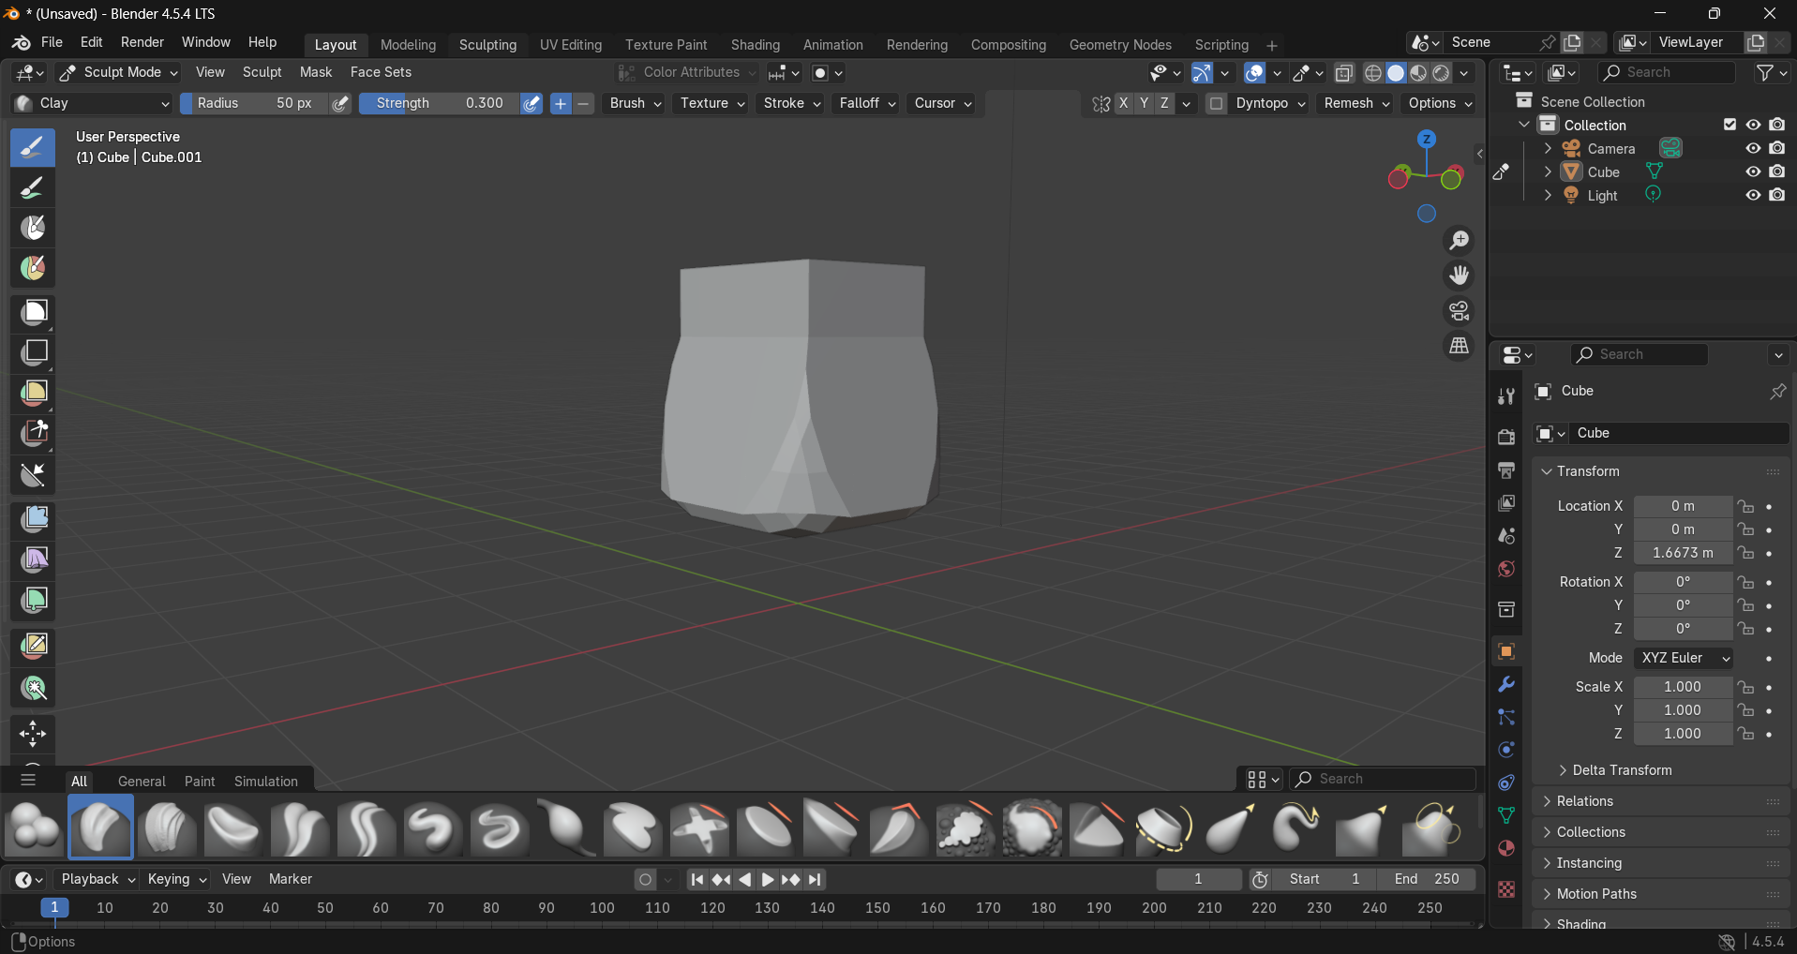This screenshot has width=1797, height=954.
Task: Click the play animation button
Action: tap(768, 880)
